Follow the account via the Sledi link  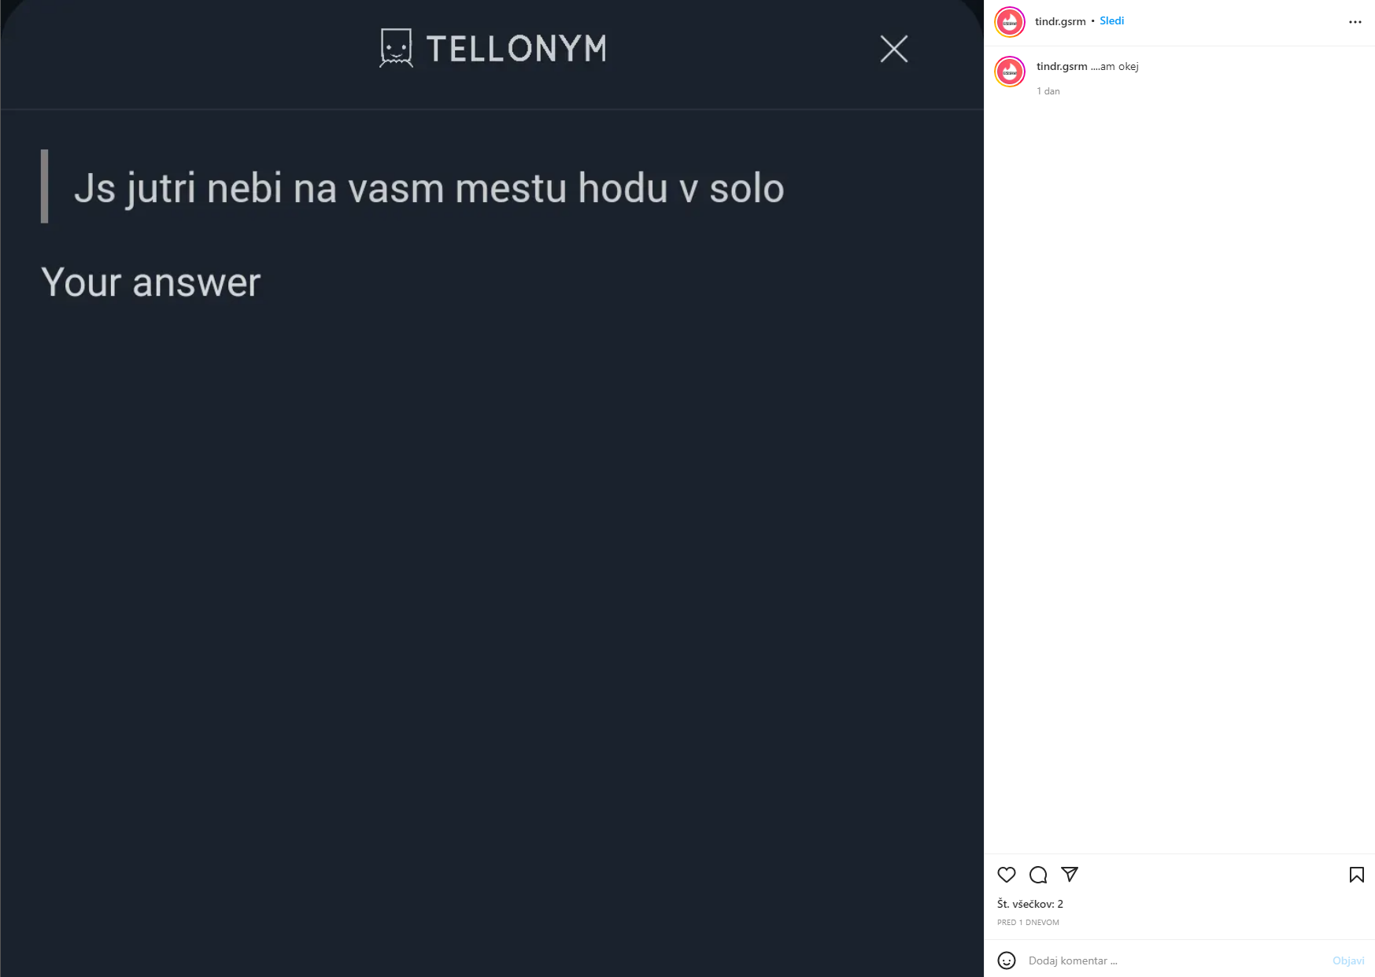click(x=1112, y=21)
